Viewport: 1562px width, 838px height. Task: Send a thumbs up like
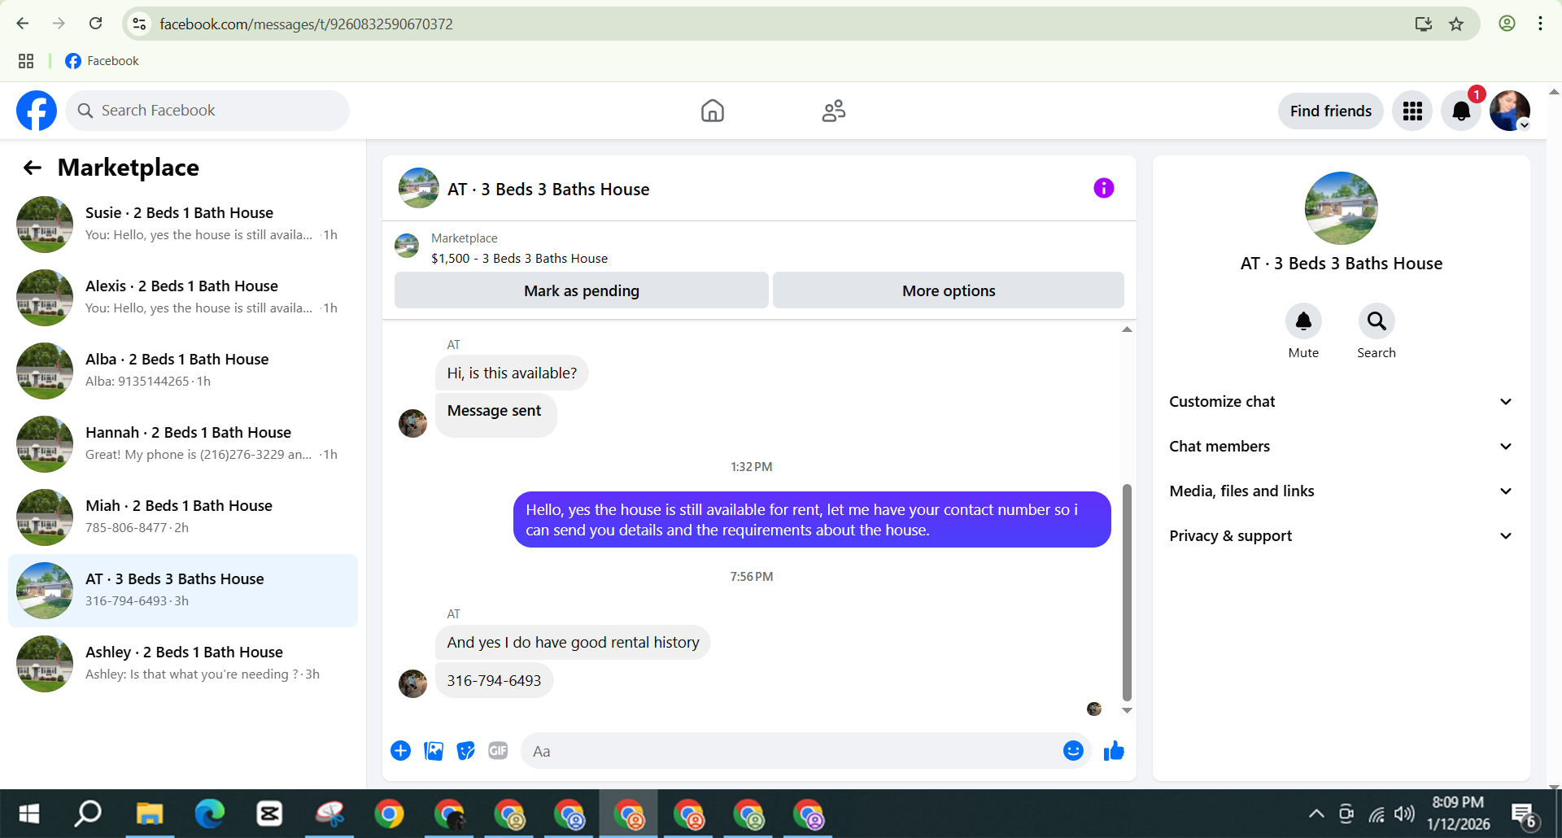point(1114,751)
